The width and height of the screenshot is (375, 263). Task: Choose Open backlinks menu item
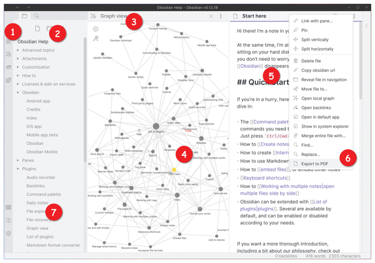(321, 108)
